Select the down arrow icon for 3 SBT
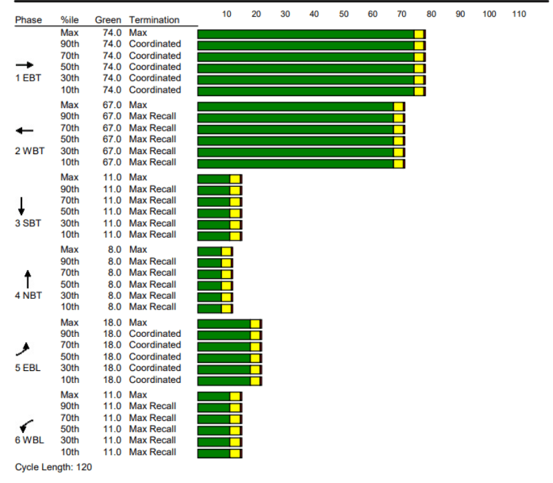Screen dimensions: 553x483 pyautogui.click(x=21, y=205)
